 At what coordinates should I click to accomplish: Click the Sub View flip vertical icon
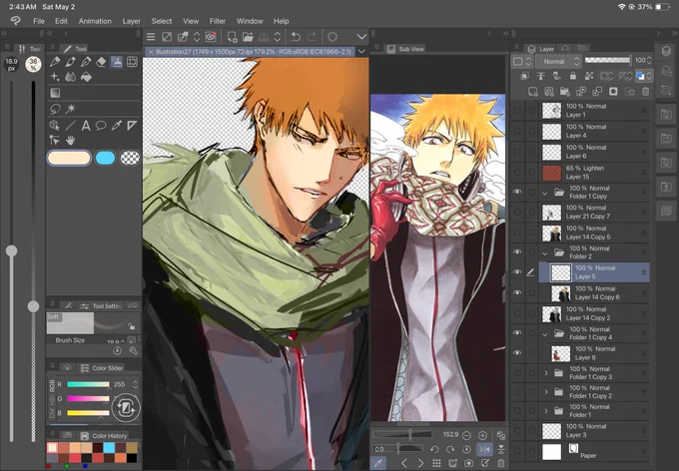point(501,449)
